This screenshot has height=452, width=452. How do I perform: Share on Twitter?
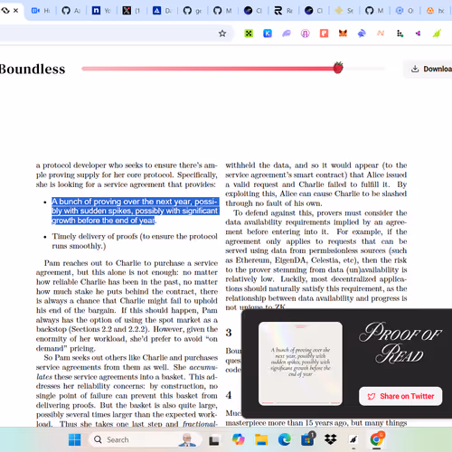pos(400,396)
